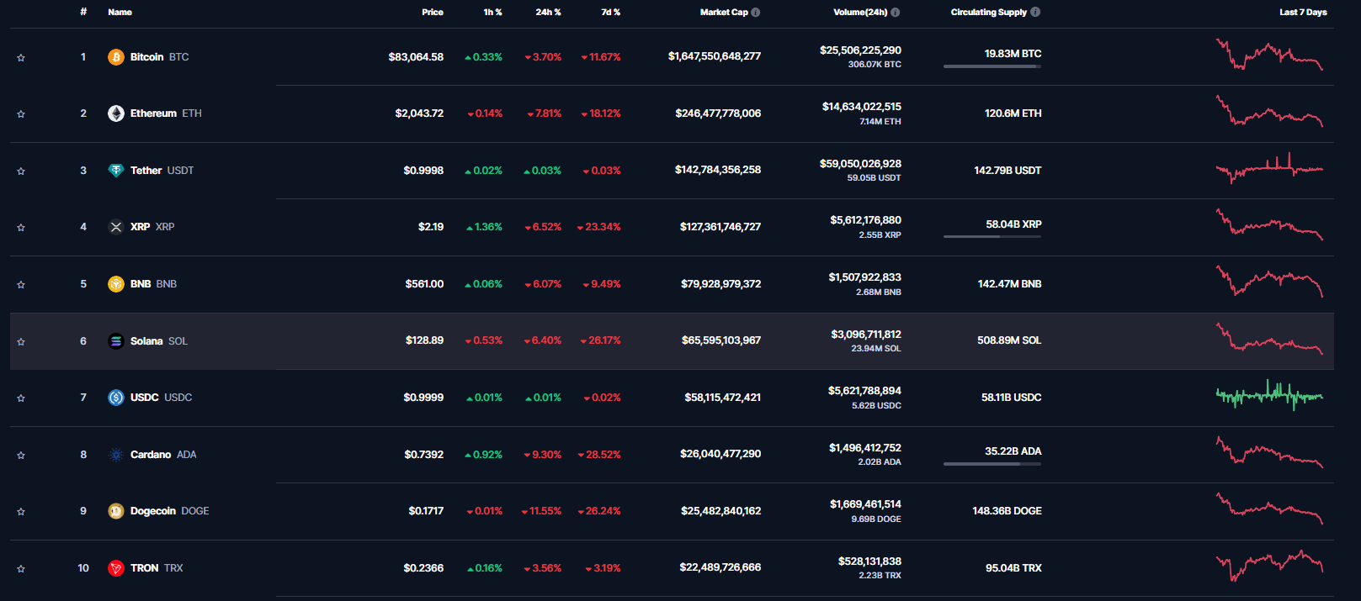The height and width of the screenshot is (601, 1361).
Task: Click Bitcoin circulating supply progress bar
Action: pyautogui.click(x=992, y=66)
